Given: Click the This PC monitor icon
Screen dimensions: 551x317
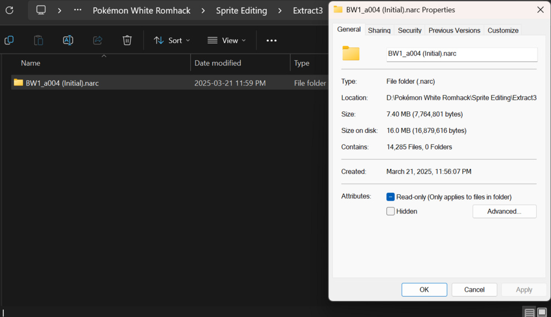Looking at the screenshot, I should (x=41, y=10).
